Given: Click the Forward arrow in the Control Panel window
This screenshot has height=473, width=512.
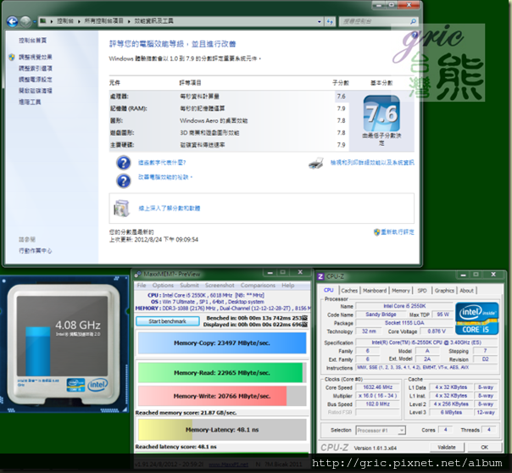Looking at the screenshot, I should pyautogui.click(x=25, y=21).
